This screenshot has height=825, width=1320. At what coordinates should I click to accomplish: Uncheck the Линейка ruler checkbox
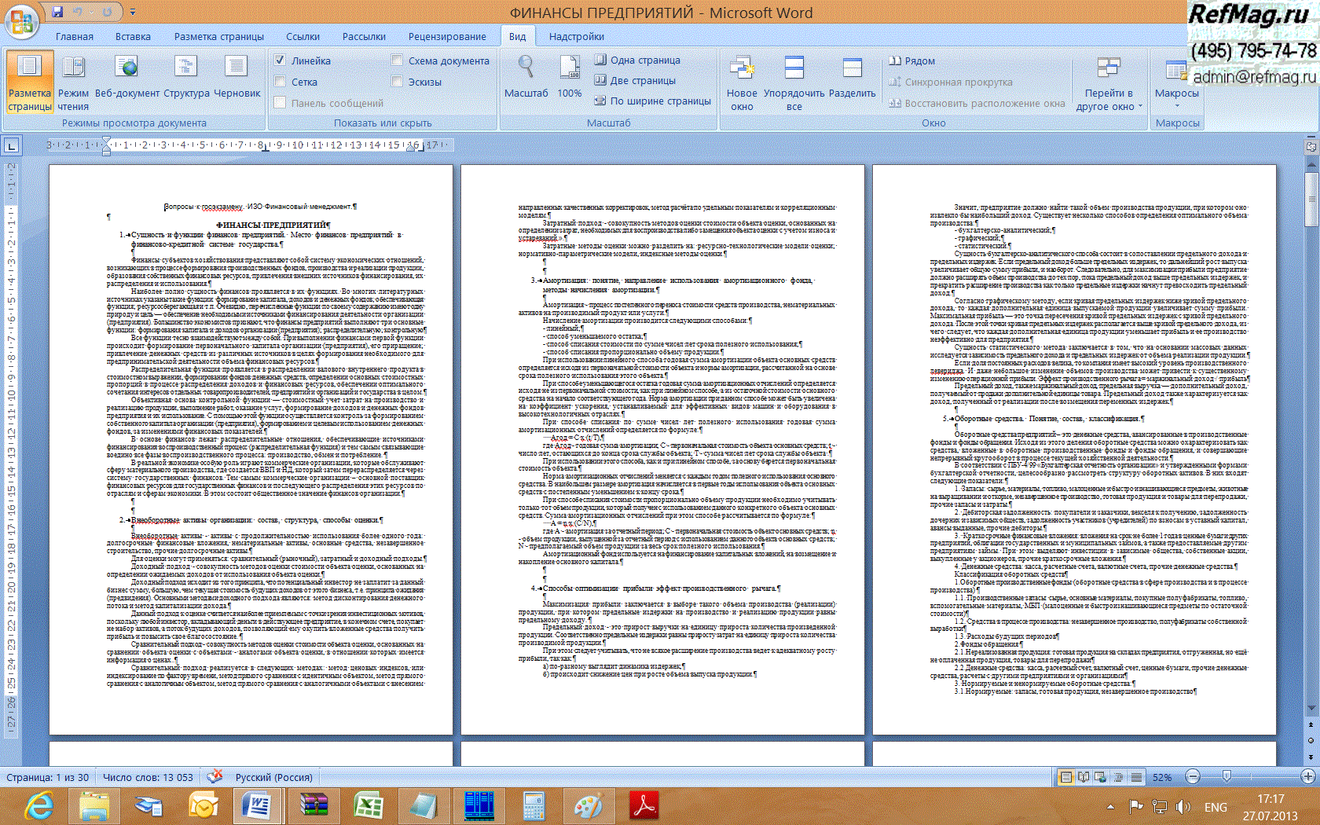280,60
